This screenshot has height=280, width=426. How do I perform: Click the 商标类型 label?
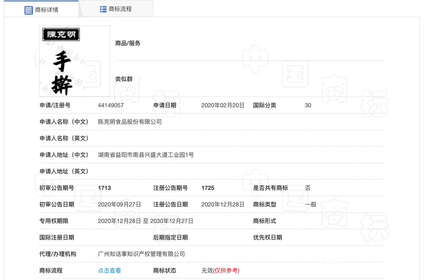click(265, 205)
